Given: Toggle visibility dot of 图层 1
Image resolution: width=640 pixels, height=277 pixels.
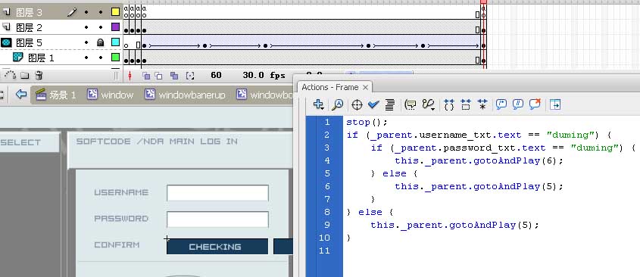Looking at the screenshot, I should point(86,58).
